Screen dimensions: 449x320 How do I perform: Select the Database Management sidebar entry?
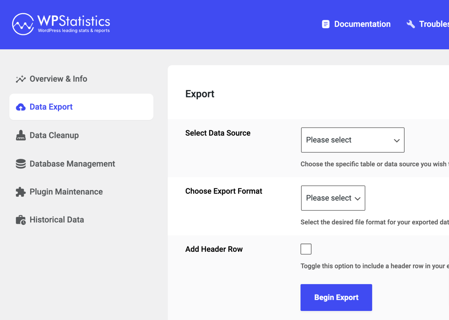click(x=72, y=164)
